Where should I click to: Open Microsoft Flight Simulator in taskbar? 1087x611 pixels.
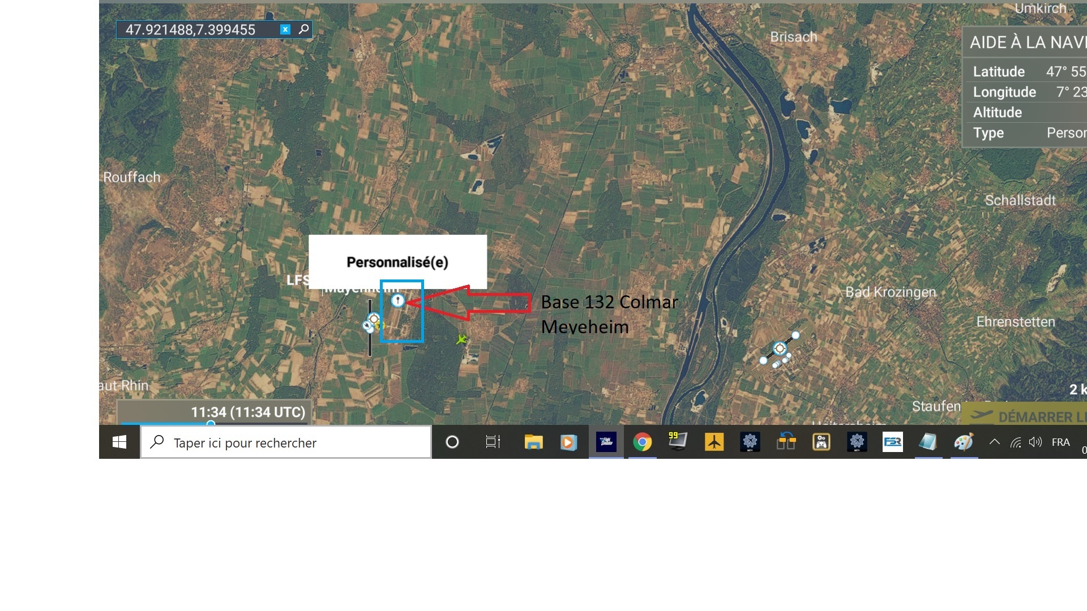pyautogui.click(x=606, y=442)
